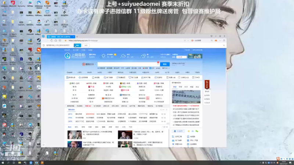Open File Explorer from the taskbar

(19, 163)
